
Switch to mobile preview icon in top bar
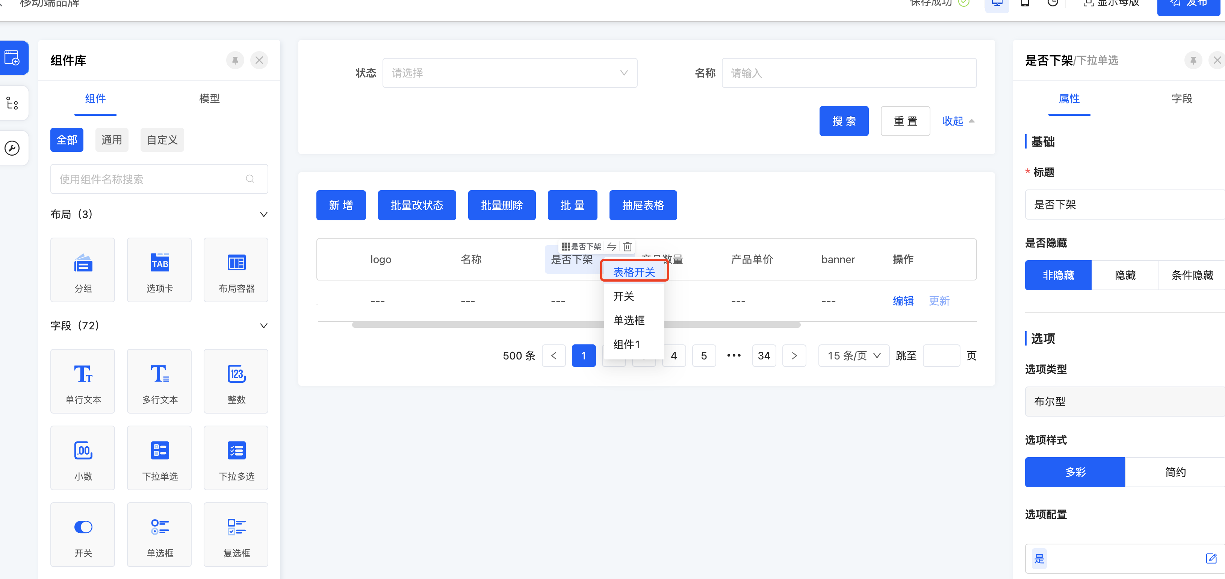click(x=1025, y=4)
